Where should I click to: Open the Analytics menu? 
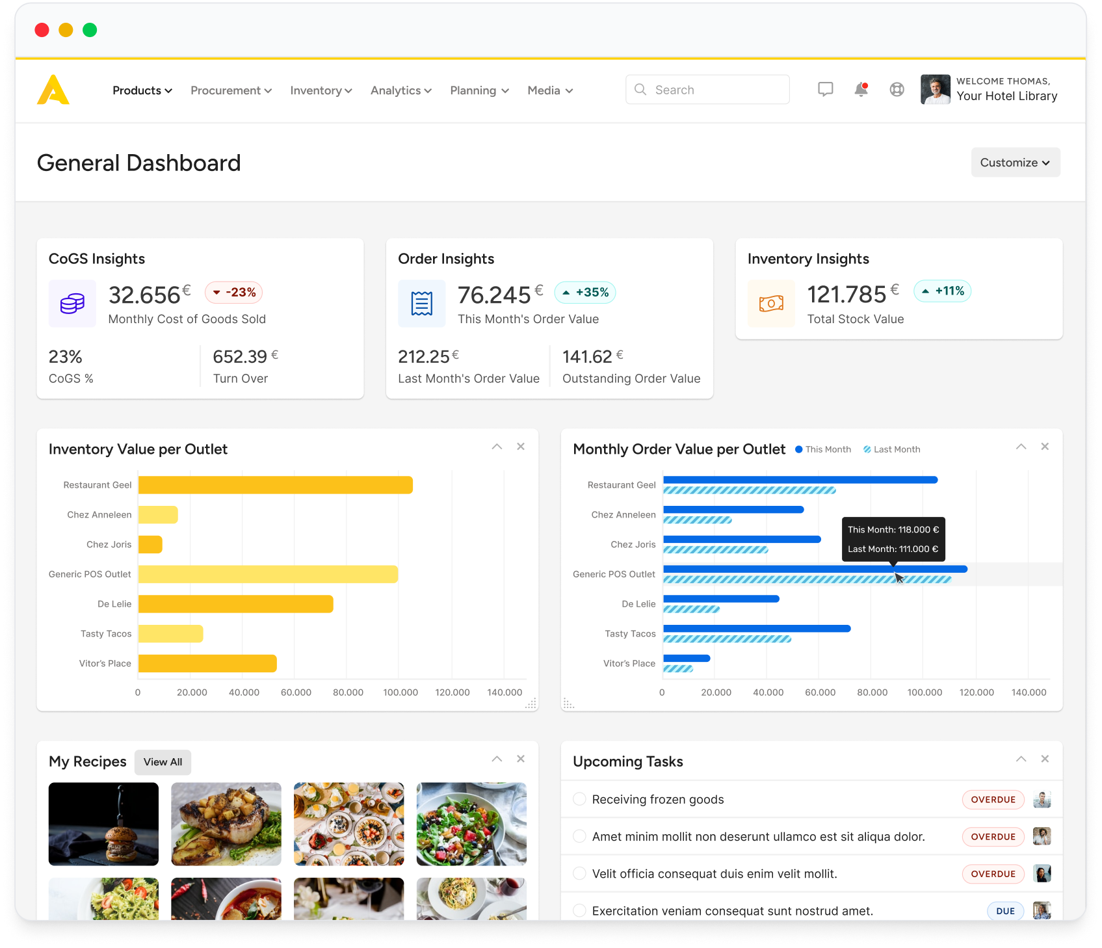pos(400,90)
